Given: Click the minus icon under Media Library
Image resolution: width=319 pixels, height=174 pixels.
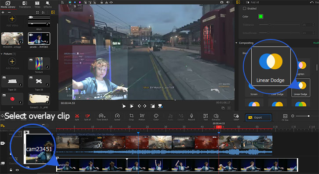Looking at the screenshot, I should tap(9, 12).
